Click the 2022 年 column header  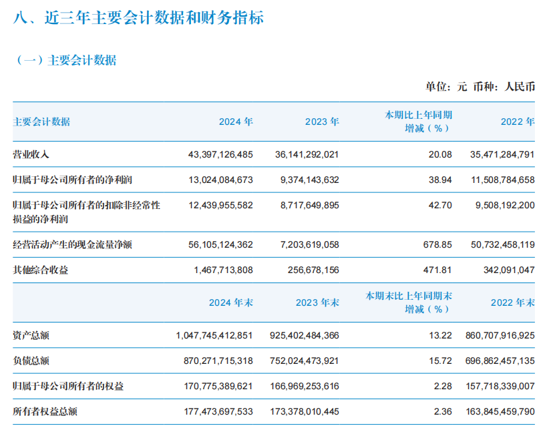pyautogui.click(x=518, y=122)
